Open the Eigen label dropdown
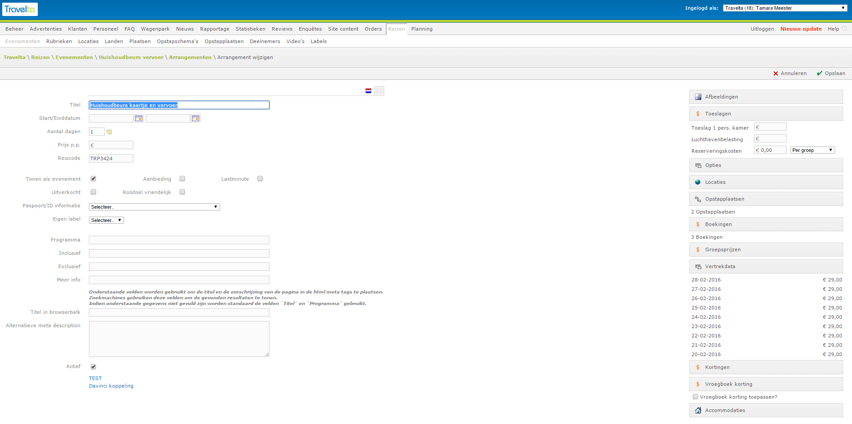This screenshot has height=424, width=852. (106, 220)
